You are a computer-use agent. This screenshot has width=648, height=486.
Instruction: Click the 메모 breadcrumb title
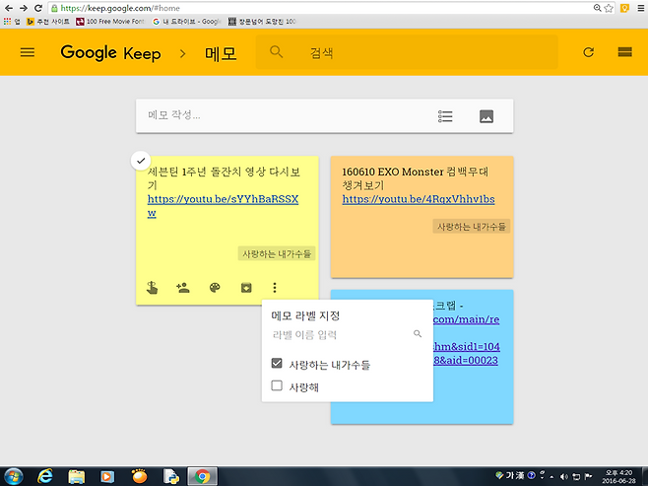[221, 54]
